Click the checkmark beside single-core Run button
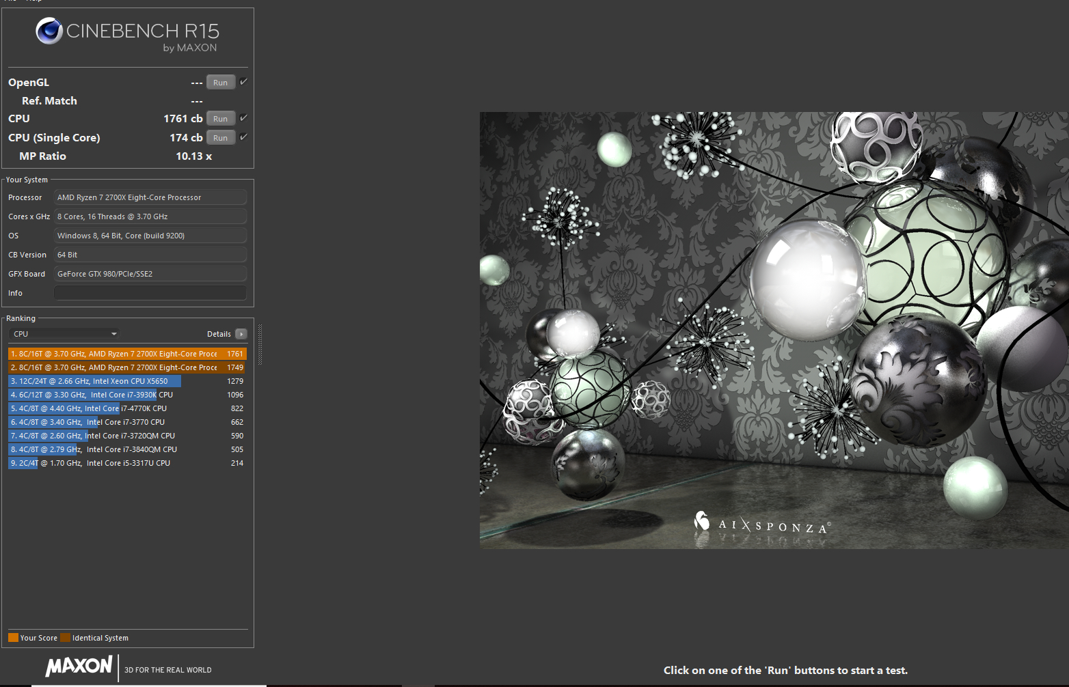 point(243,137)
